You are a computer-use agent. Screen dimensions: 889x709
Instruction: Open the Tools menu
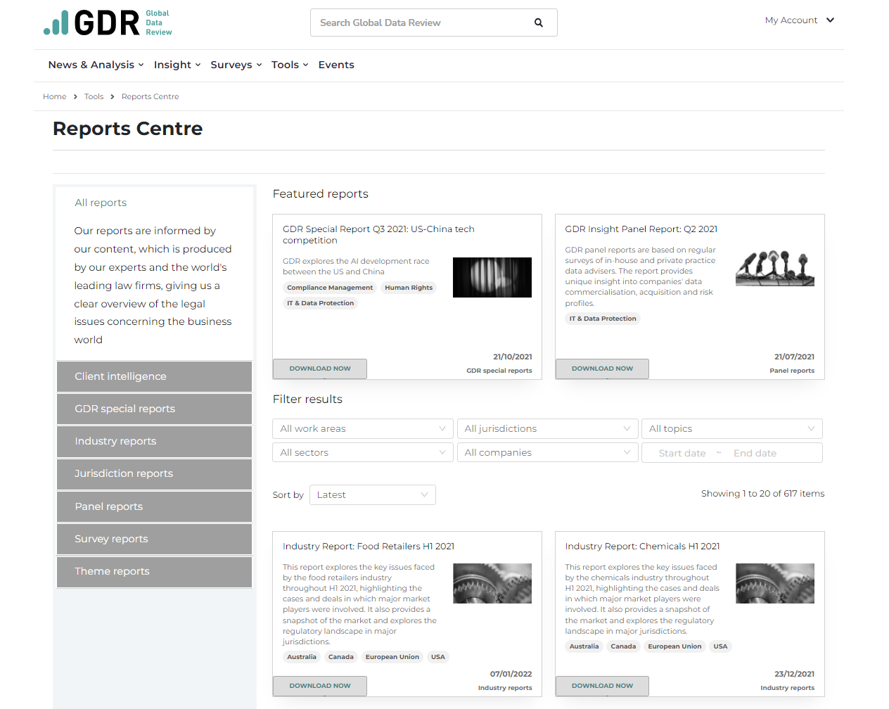[290, 65]
